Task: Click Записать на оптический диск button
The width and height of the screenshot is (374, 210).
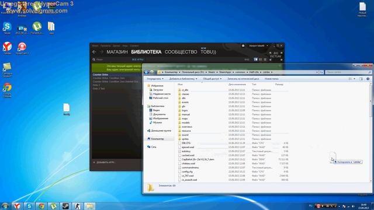Action: [243, 79]
